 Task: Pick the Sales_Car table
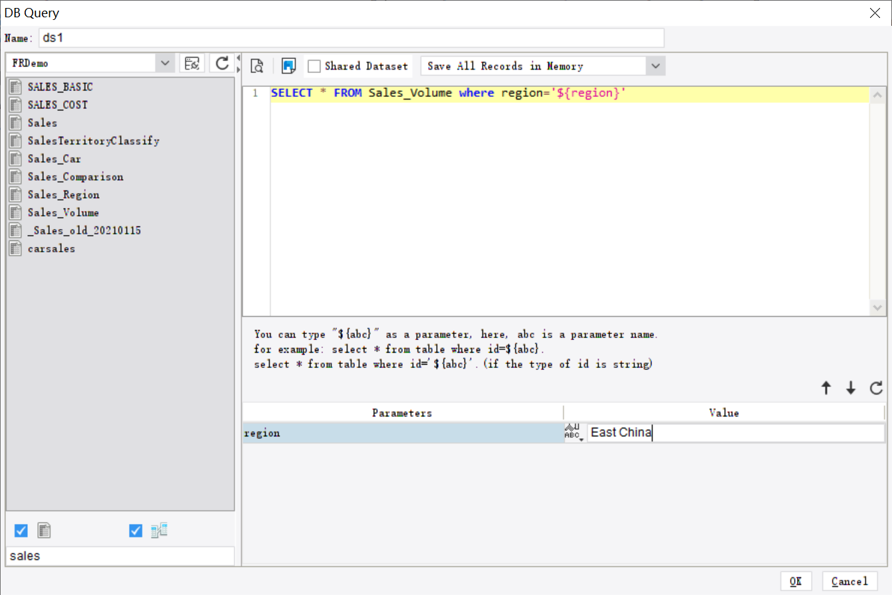55,159
